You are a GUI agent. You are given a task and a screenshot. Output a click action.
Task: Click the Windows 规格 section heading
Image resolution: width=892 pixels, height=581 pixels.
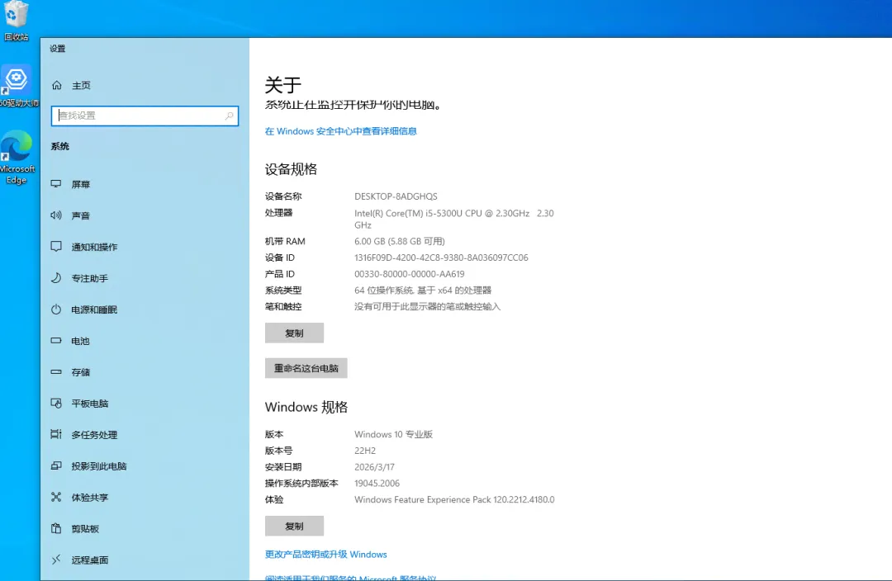click(x=306, y=407)
